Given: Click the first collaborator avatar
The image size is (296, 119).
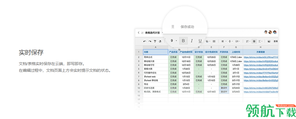Looking at the screenshot, I should click(266, 32).
